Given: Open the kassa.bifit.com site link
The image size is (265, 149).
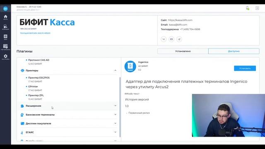Looking at the screenshot, I should click(180, 20).
